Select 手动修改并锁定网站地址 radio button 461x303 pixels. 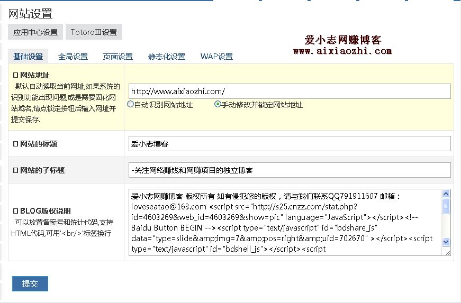click(218, 104)
